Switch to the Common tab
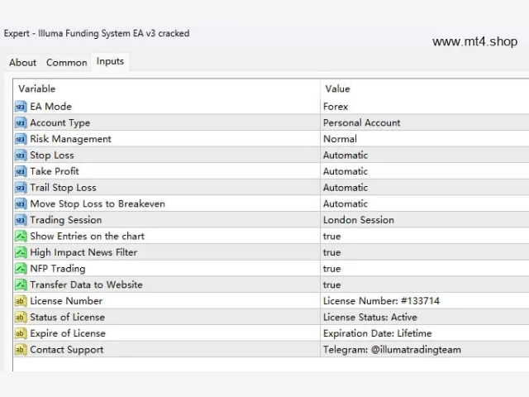Screen dimensions: 529x397 click(66, 63)
